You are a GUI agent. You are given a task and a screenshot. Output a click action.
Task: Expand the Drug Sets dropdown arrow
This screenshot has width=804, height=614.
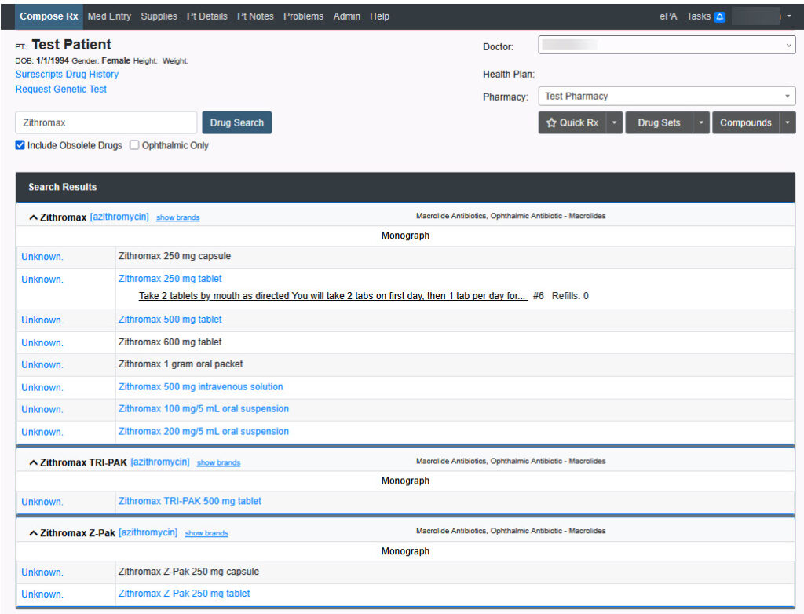pyautogui.click(x=701, y=123)
